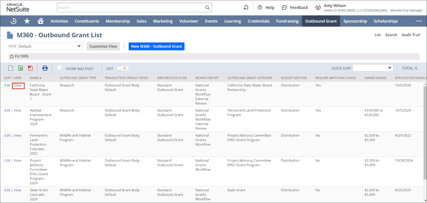Image resolution: width=427 pixels, height=203 pixels.
Task: Toggle the inline Edit switch
Action: [123, 68]
